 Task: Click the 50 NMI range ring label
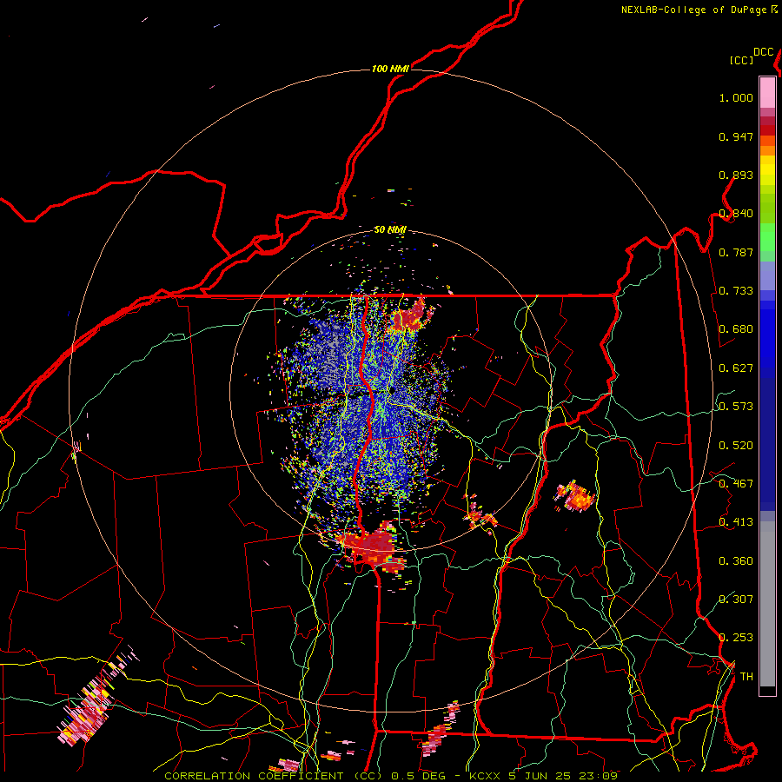[390, 230]
